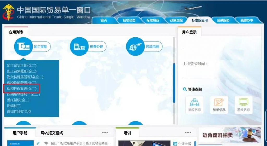This screenshot has height=146, width=267.
Task: Select the 应用列表 panel tab
Action: tap(16, 32)
